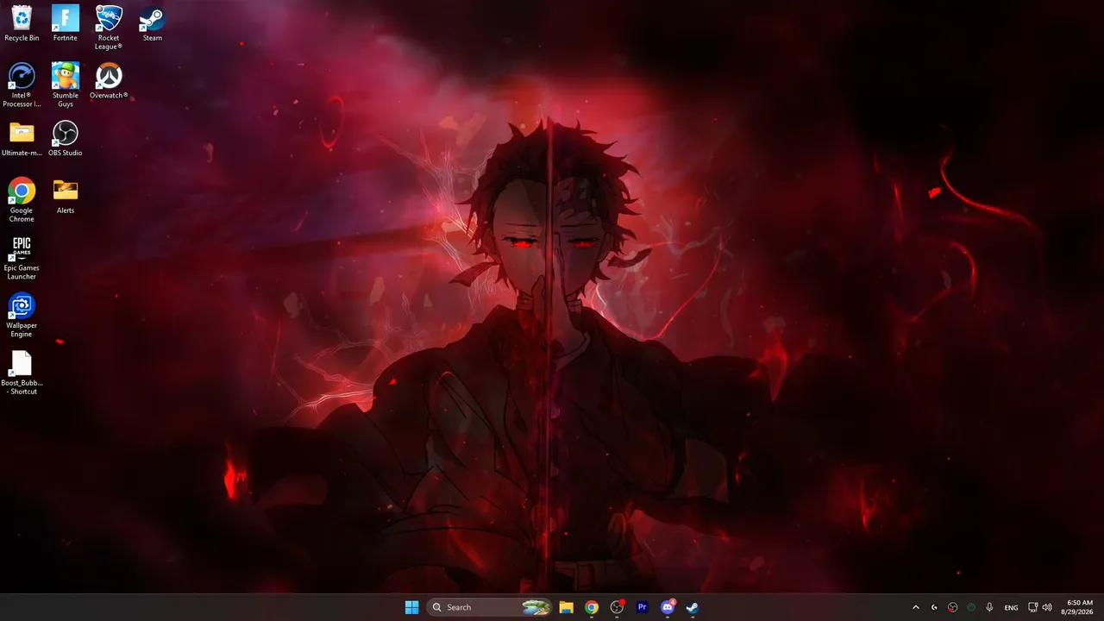Select the Wallpaper Engine desktop shortcut
This screenshot has height=621, width=1104.
pos(22,316)
